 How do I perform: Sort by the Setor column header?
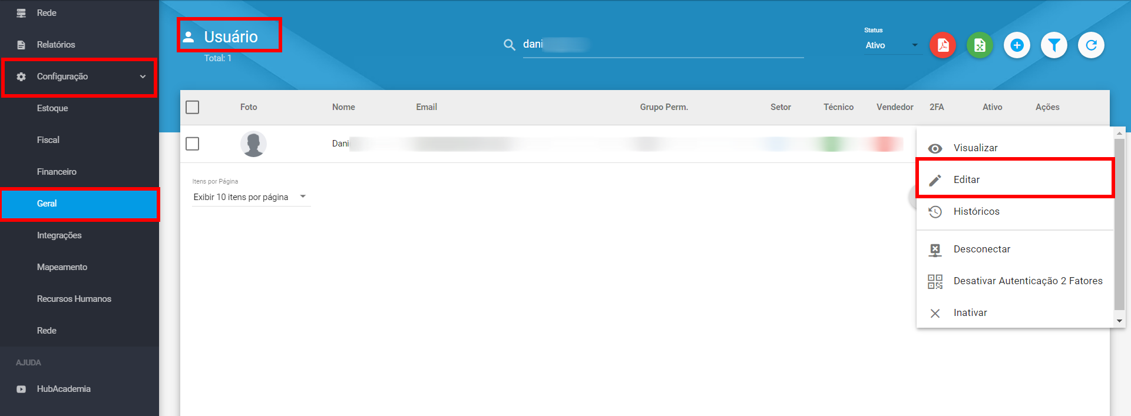(781, 107)
